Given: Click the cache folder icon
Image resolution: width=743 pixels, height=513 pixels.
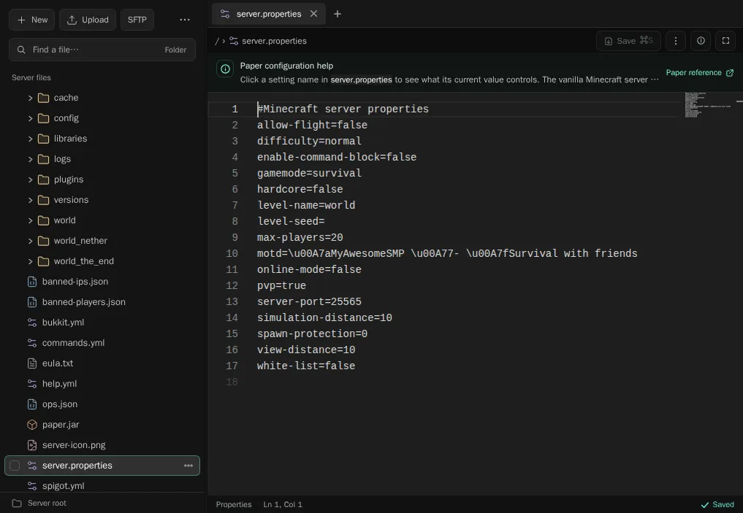Looking at the screenshot, I should click(43, 98).
